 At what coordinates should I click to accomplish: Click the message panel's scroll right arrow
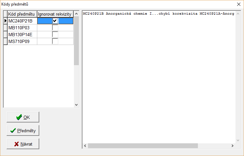pos(233,146)
